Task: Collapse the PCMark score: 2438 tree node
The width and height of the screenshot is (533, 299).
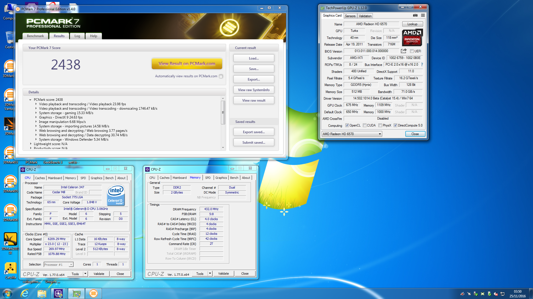Action: click(30, 100)
